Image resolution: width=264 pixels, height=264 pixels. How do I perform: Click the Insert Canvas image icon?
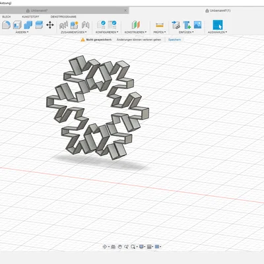[x=197, y=24]
